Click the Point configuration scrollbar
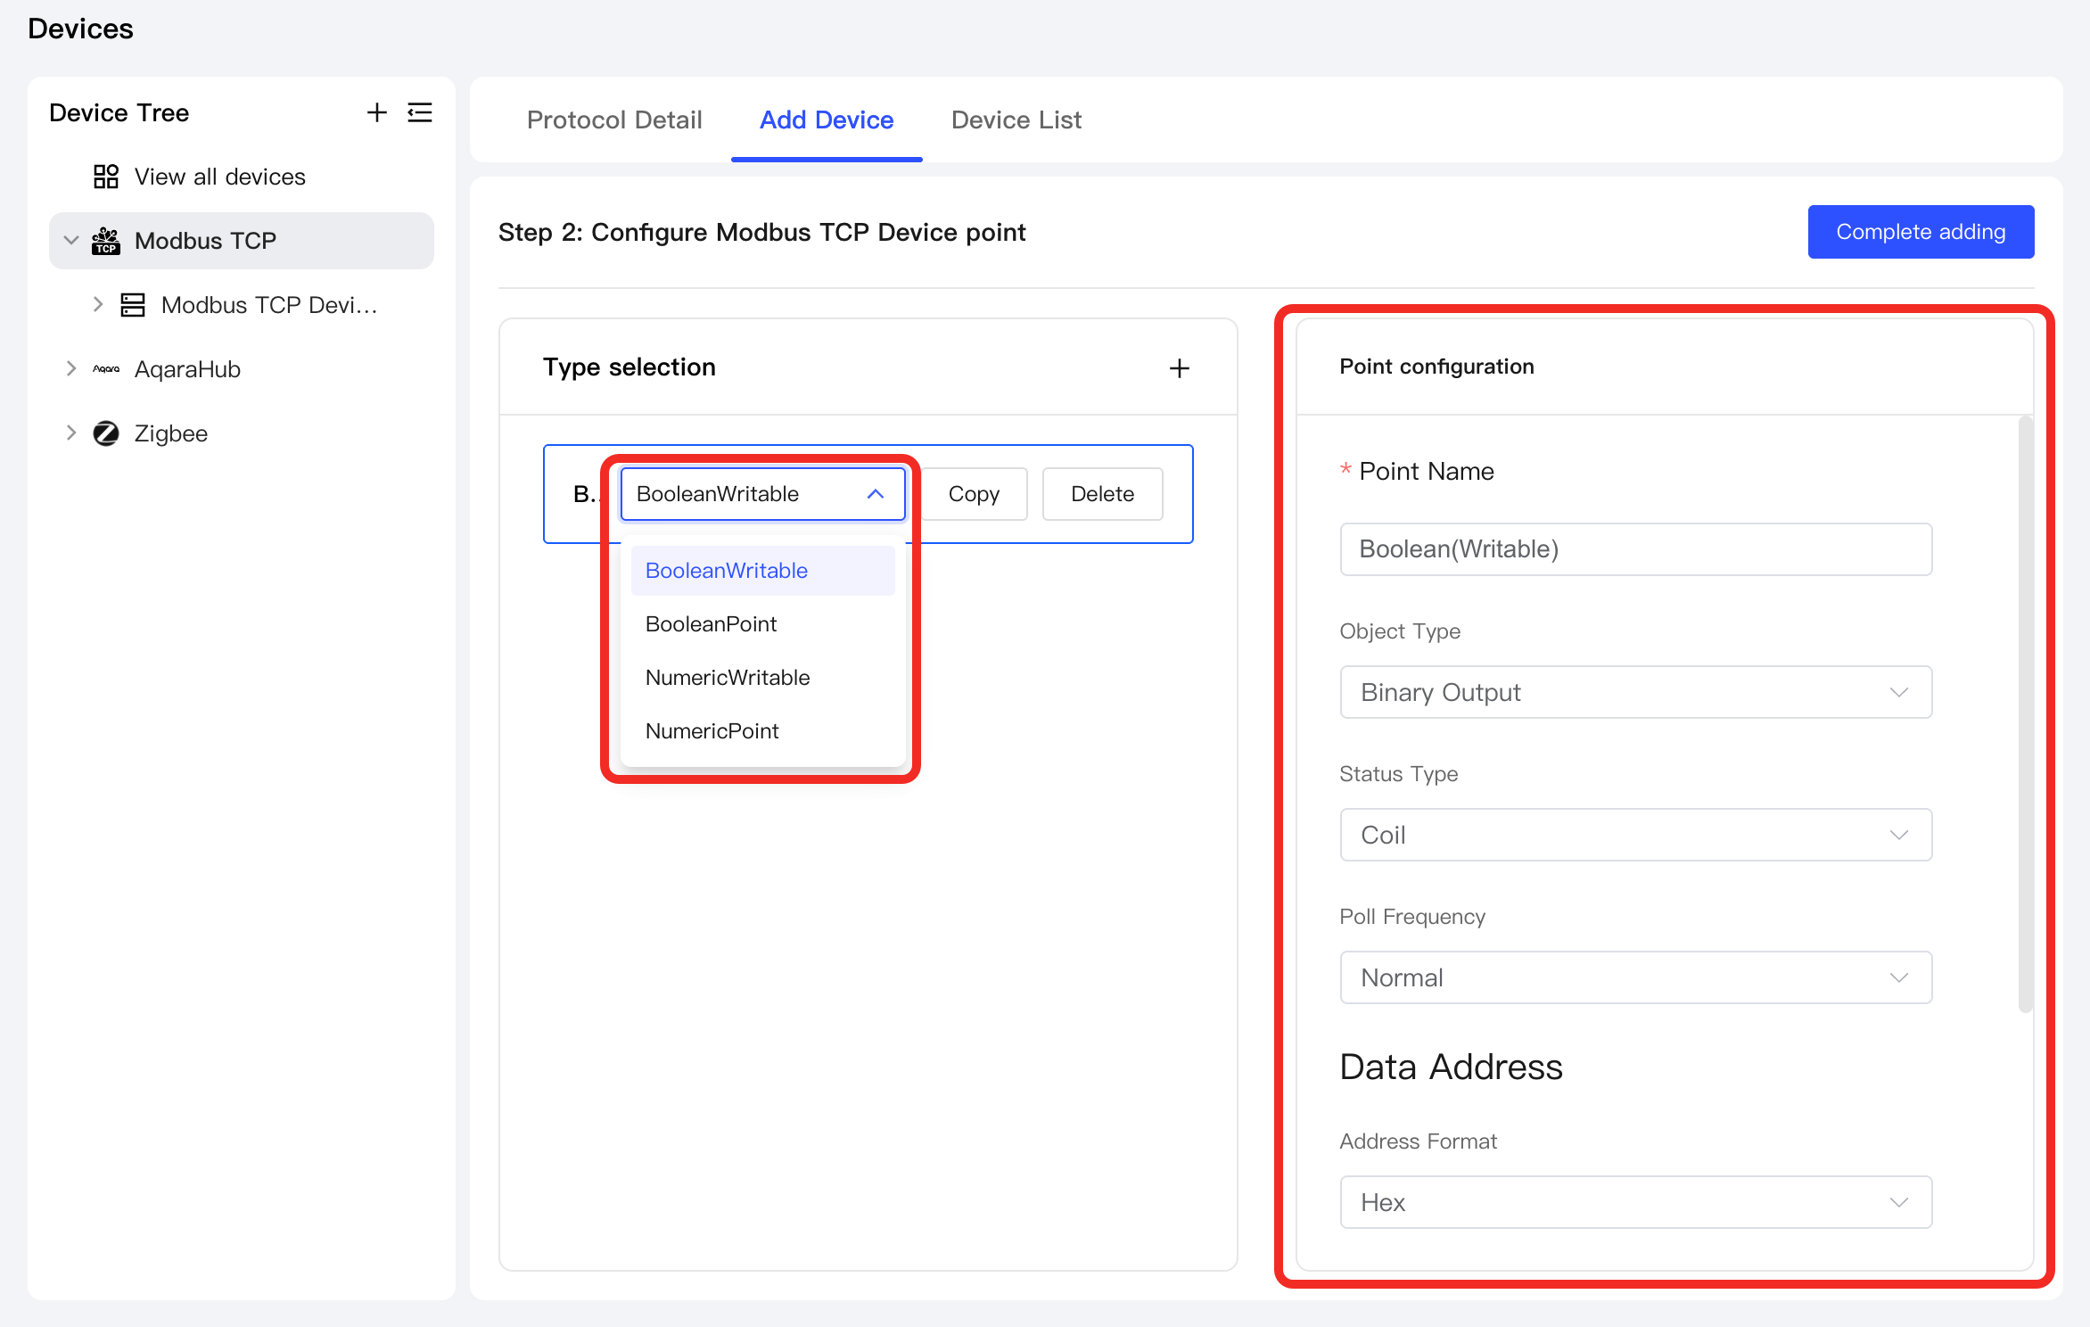Image resolution: width=2090 pixels, height=1327 pixels. tap(2026, 713)
